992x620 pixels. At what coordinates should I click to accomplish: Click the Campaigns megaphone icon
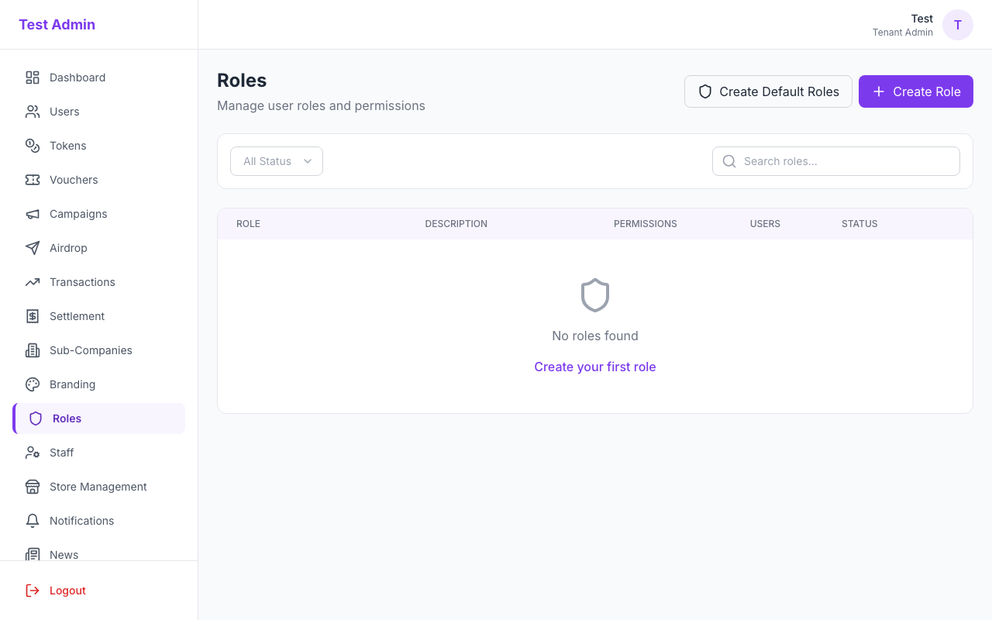click(33, 214)
